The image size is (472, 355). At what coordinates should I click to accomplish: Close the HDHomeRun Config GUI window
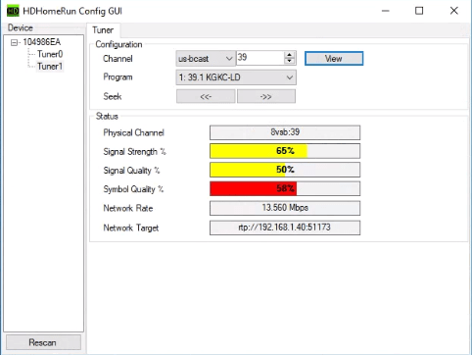(x=453, y=11)
